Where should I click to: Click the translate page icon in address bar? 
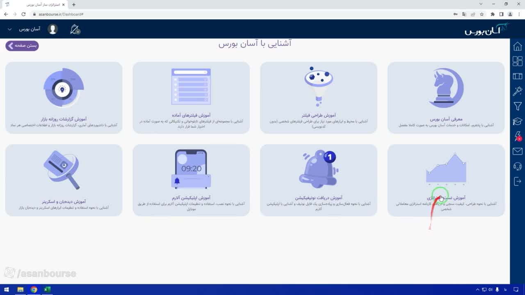click(464, 14)
